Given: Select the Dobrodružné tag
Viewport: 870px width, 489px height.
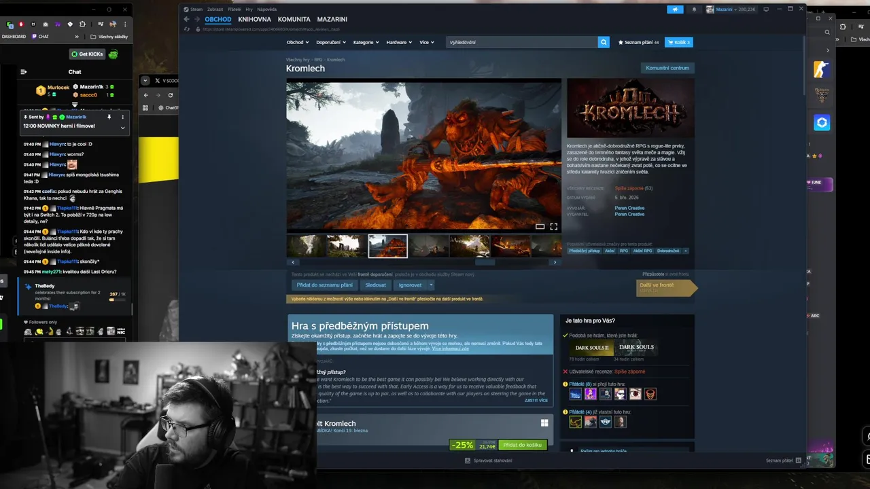Looking at the screenshot, I should 668,251.
